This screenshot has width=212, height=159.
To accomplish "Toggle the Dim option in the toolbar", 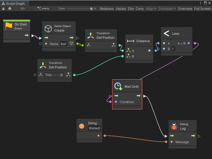I will pyautogui.click(x=131, y=8).
